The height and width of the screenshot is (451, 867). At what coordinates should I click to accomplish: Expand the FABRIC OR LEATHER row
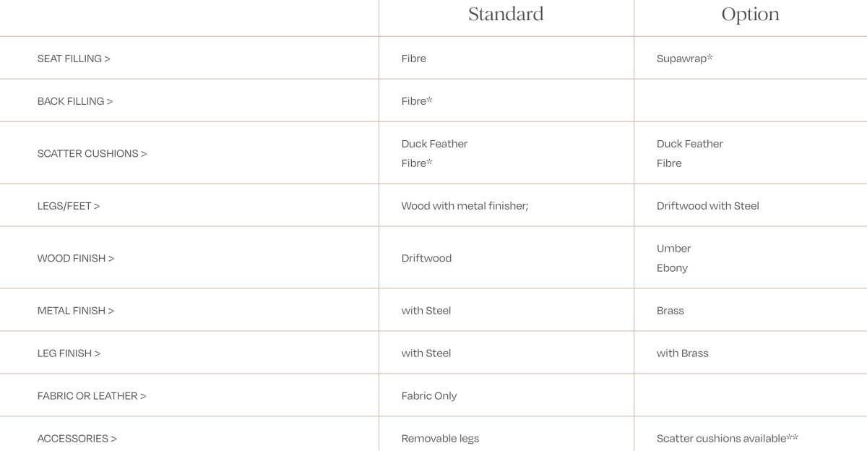[92, 396]
